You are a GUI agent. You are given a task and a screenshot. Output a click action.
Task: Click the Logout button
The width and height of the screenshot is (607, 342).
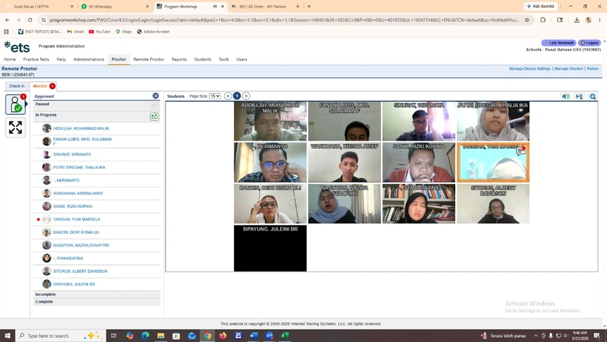(x=589, y=43)
